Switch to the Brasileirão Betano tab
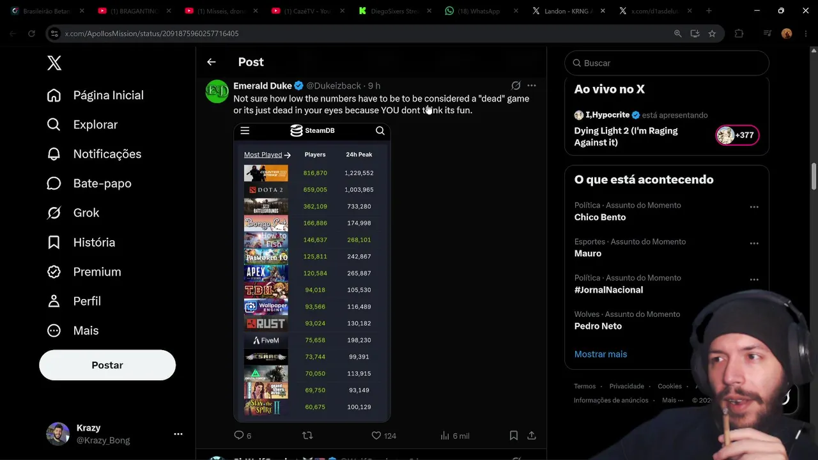This screenshot has height=460, width=818. pos(47,11)
